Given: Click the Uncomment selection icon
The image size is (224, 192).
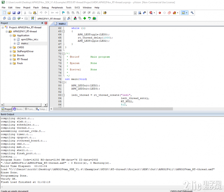Looking at the screenshot, I should 99,13.
